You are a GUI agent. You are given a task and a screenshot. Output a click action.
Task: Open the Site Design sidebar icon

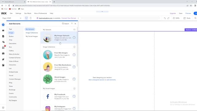pyautogui.click(x=3, y=42)
